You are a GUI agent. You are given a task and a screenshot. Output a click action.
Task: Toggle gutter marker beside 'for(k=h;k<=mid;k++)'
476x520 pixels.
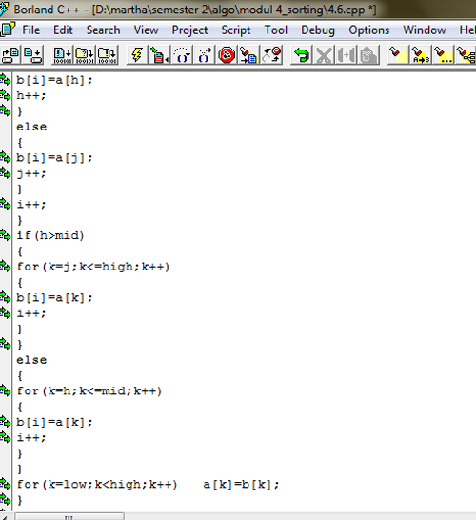tap(5, 390)
